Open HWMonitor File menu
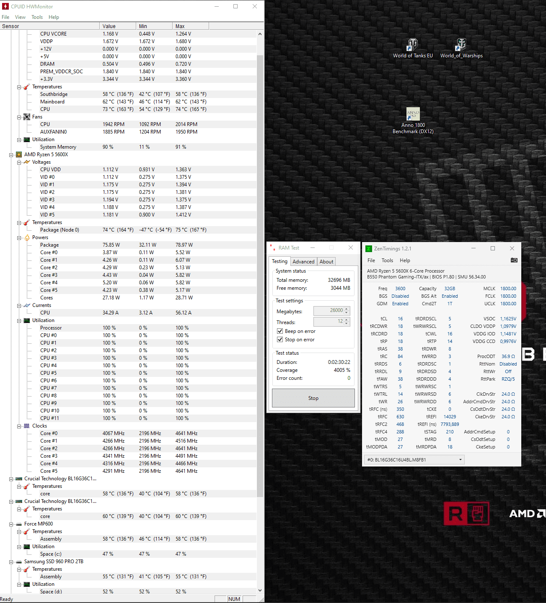This screenshot has width=546, height=603. tap(5, 17)
